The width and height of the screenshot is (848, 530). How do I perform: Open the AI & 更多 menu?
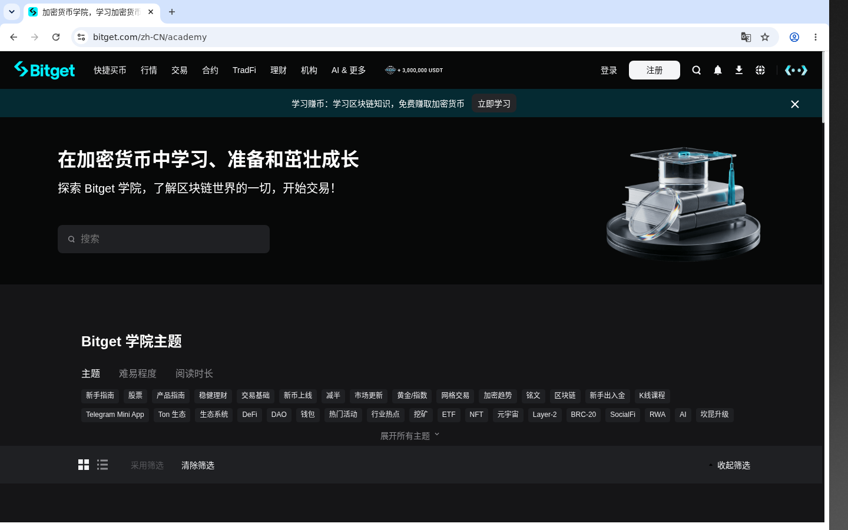click(x=349, y=70)
